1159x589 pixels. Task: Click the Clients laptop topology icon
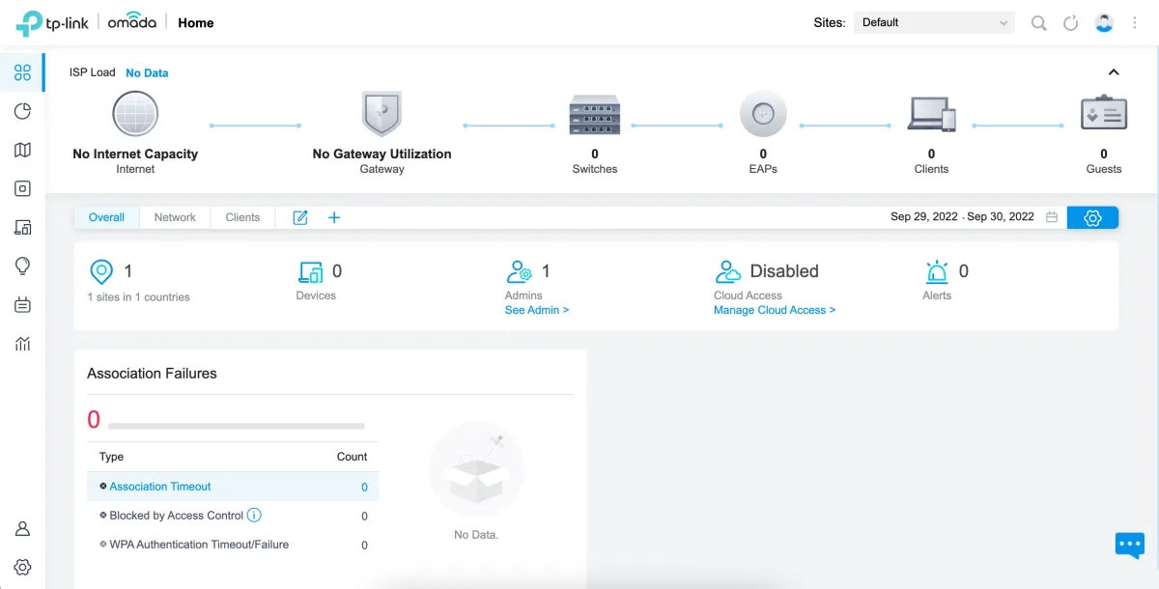931,114
